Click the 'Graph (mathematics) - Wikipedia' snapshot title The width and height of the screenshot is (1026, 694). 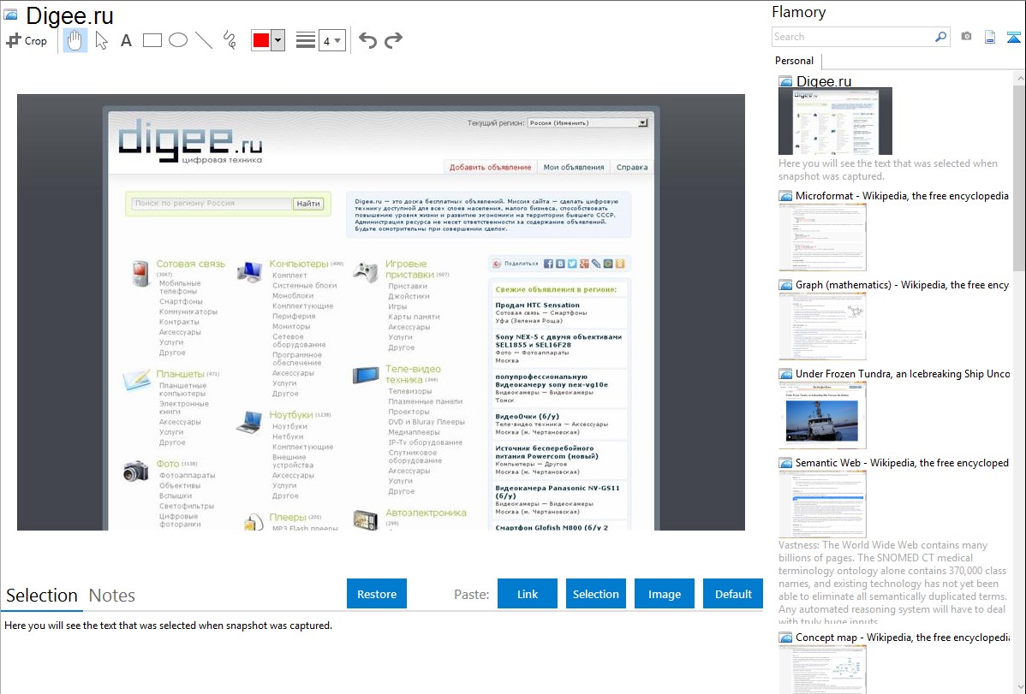coord(902,285)
